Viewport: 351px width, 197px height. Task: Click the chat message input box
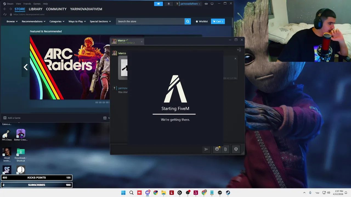156,149
